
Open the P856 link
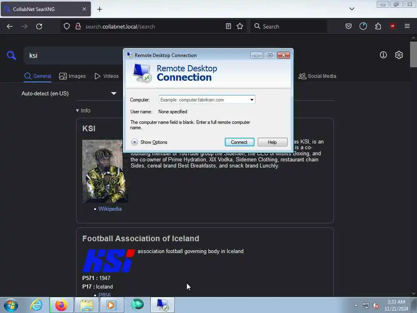click(x=105, y=295)
